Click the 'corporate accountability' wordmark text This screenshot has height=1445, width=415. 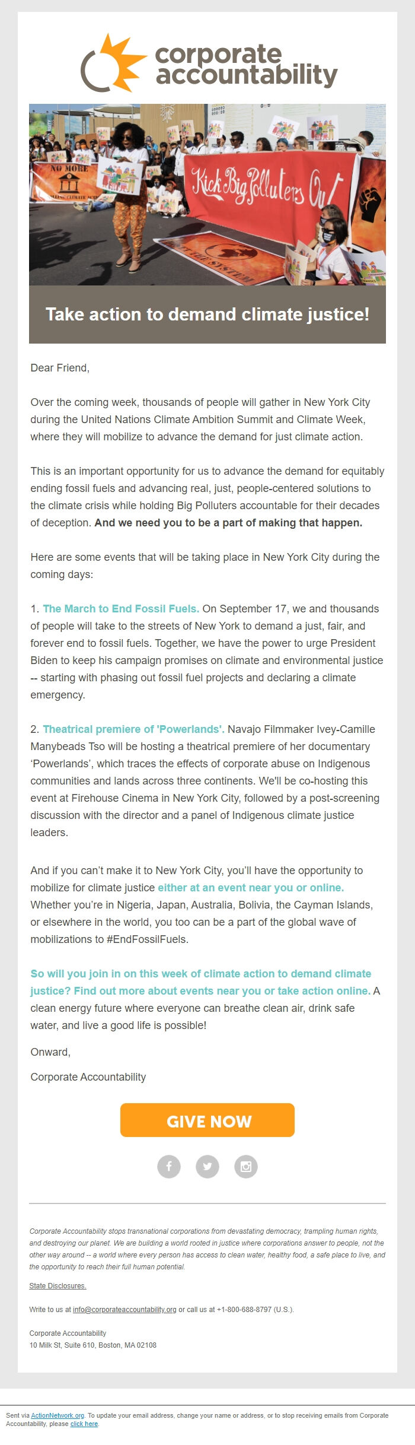coord(246,65)
